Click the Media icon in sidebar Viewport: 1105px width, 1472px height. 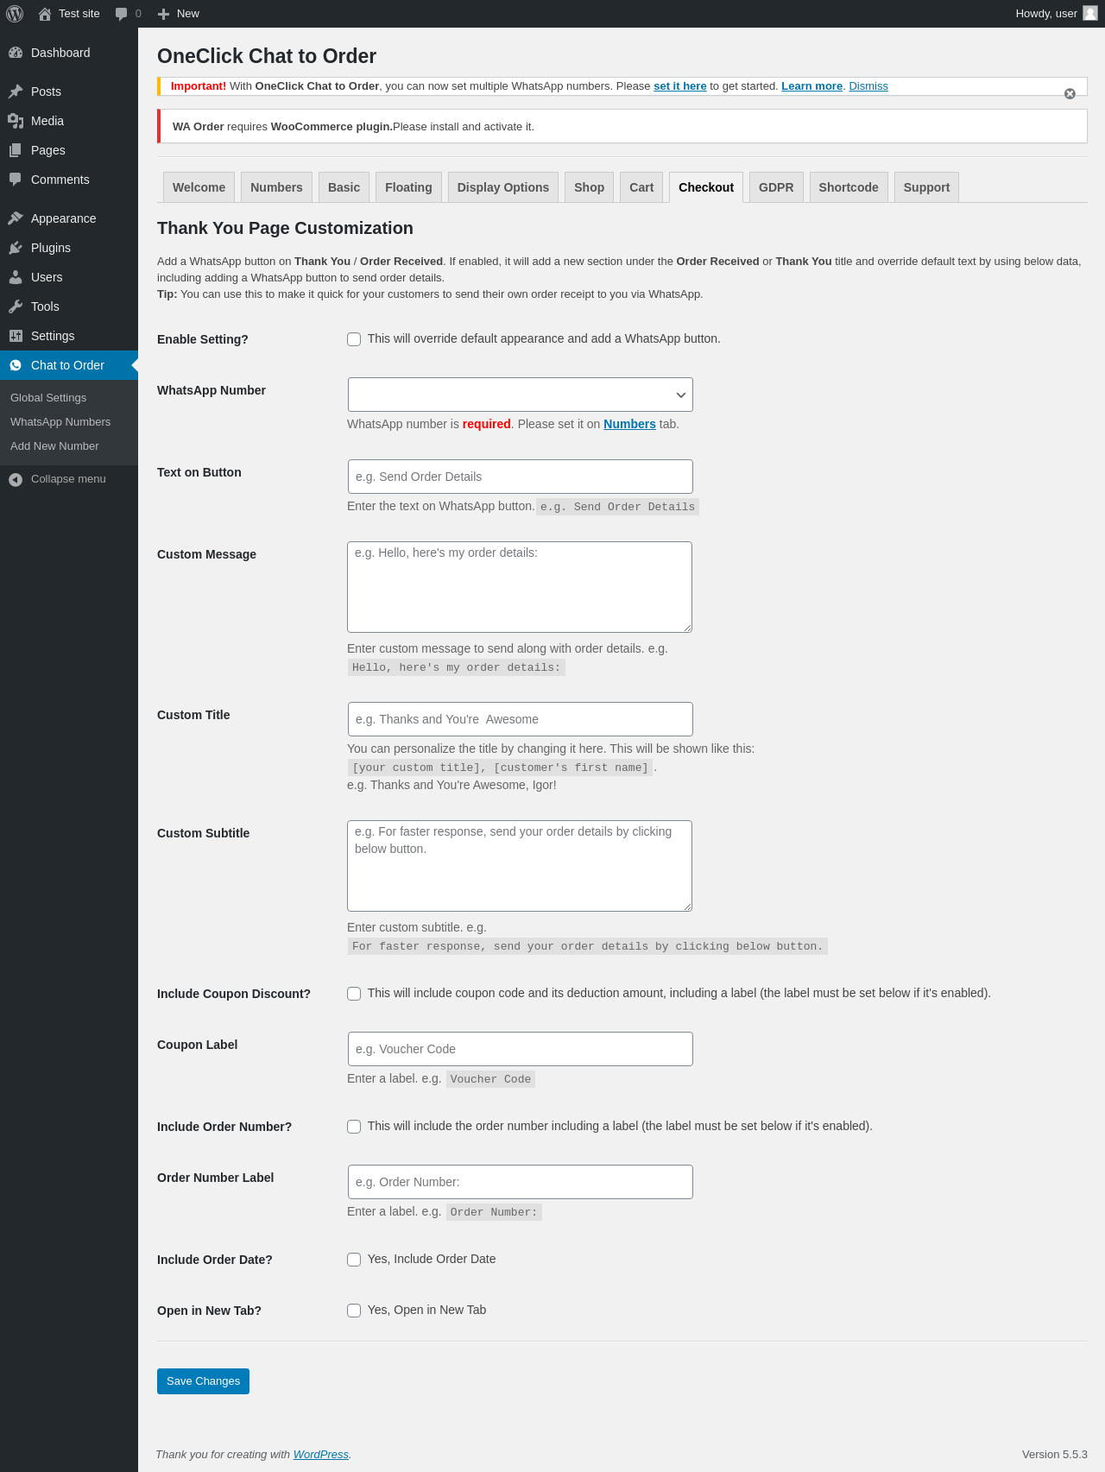16,121
